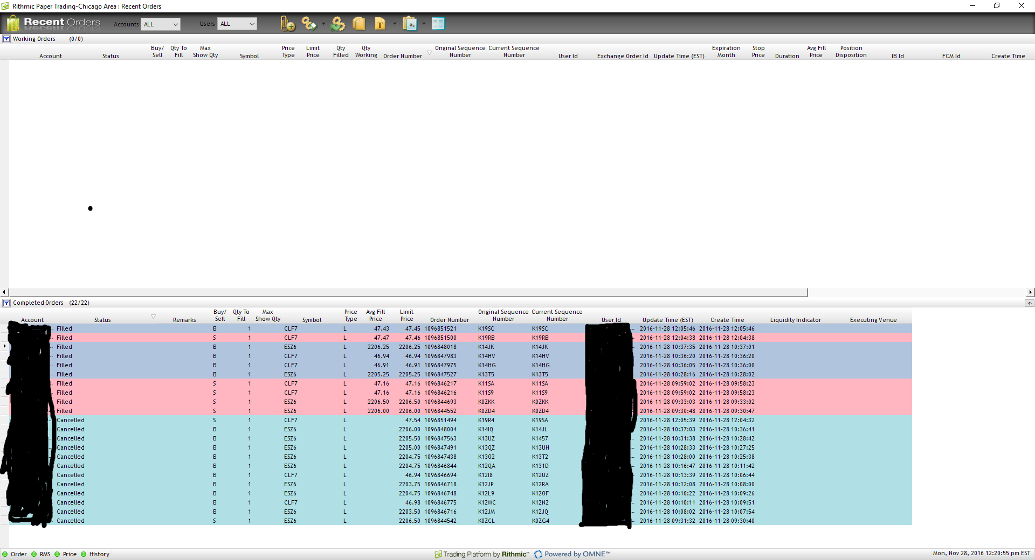Viewport: 1035px width, 560px height.
Task: Click the scroll left arrow in Working Orders
Action: pyautogui.click(x=4, y=292)
